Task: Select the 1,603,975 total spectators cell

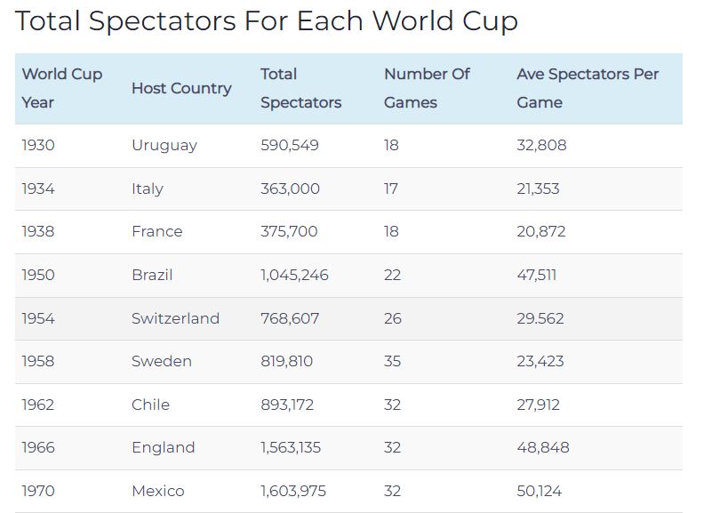Action: tap(294, 491)
